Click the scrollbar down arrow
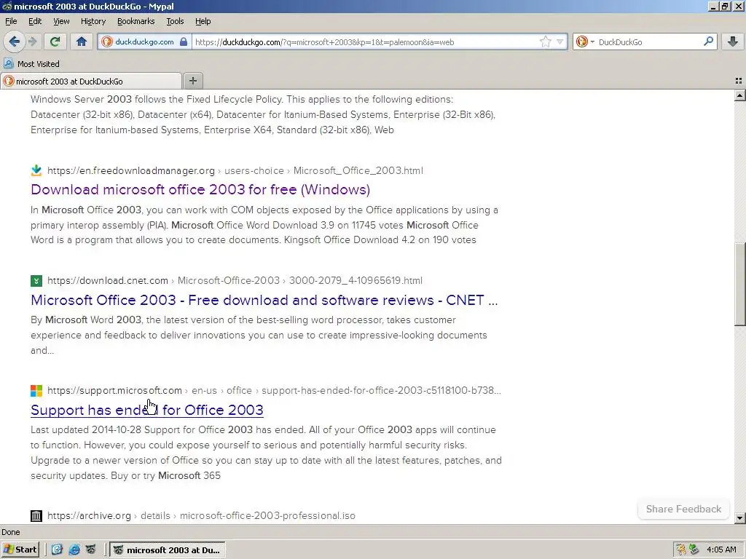 tap(739, 518)
